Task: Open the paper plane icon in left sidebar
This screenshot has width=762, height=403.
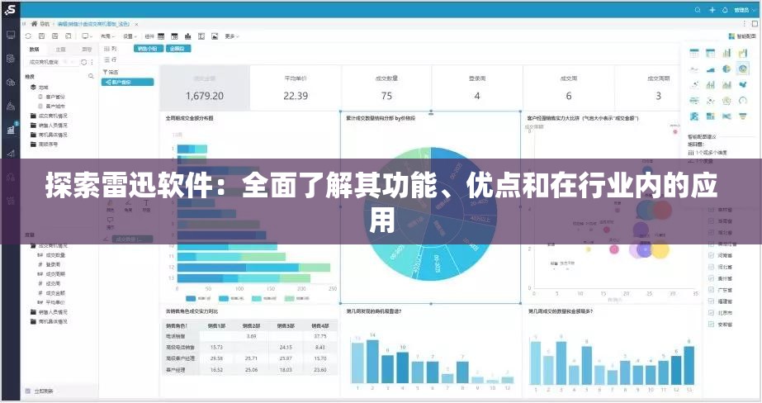Action: point(10,153)
